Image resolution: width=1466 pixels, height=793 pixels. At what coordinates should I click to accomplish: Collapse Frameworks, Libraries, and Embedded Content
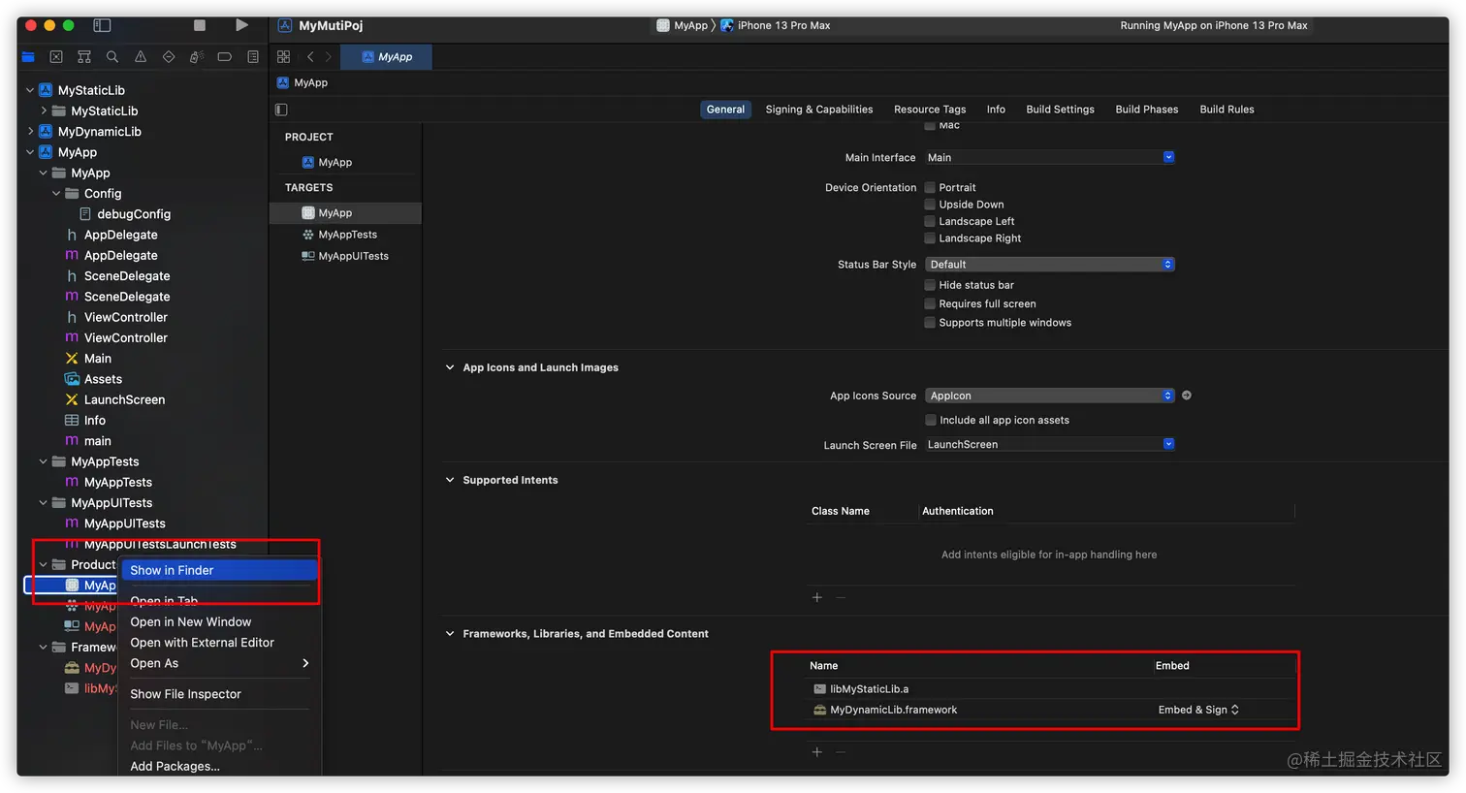click(450, 634)
